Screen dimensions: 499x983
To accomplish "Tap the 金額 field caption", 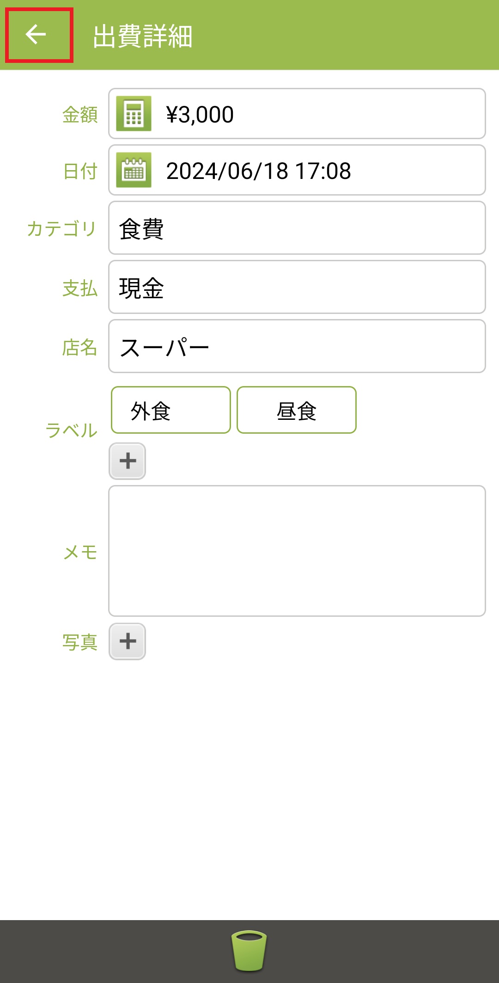I will click(80, 115).
